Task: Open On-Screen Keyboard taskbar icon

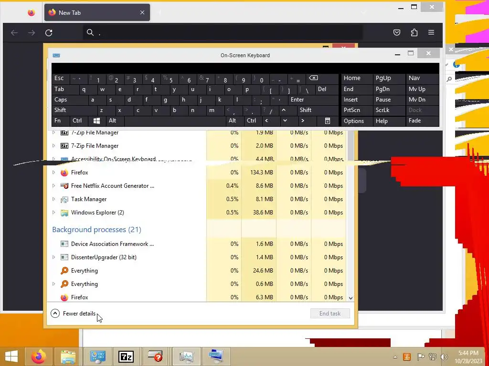Action: click(x=216, y=356)
